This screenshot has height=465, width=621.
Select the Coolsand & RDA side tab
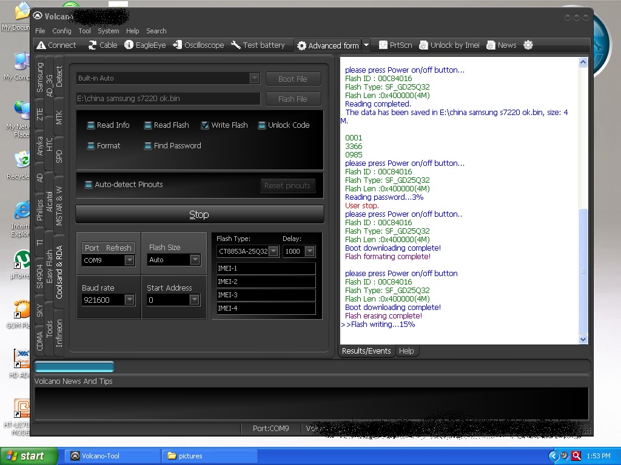(x=59, y=272)
